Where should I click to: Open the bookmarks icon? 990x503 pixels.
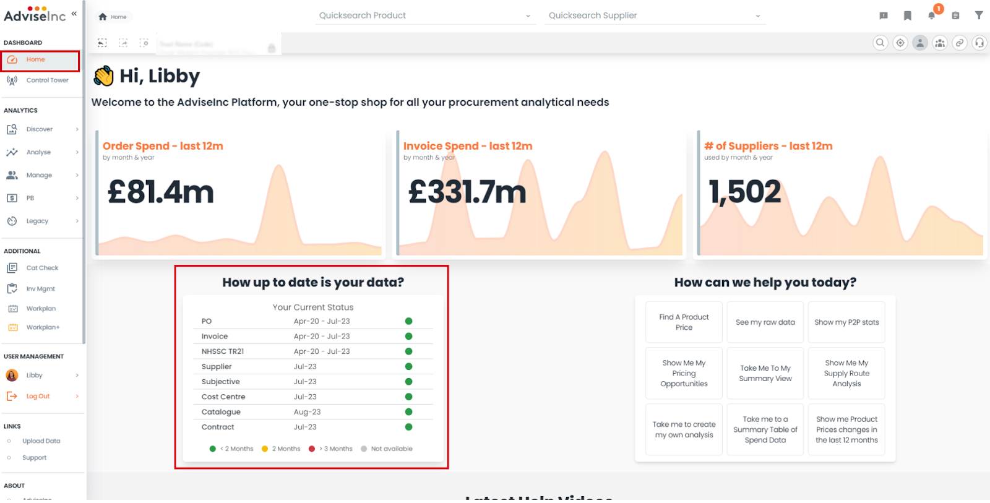(x=908, y=15)
